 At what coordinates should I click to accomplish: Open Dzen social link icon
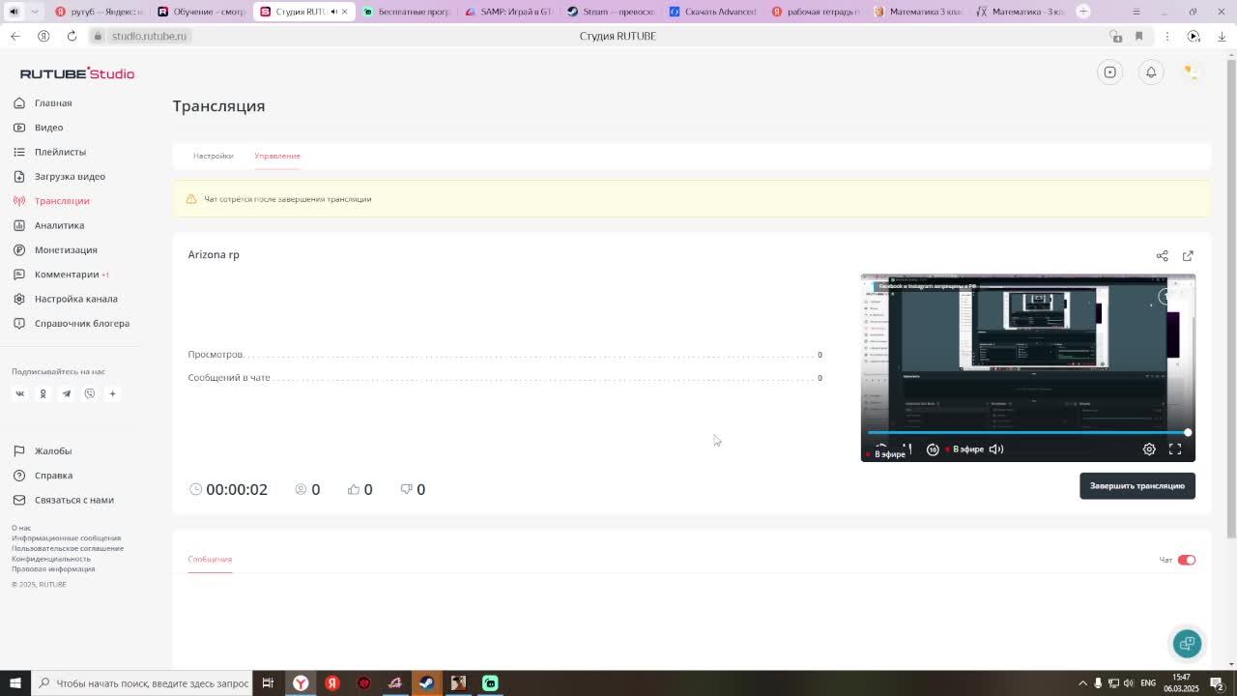point(112,393)
